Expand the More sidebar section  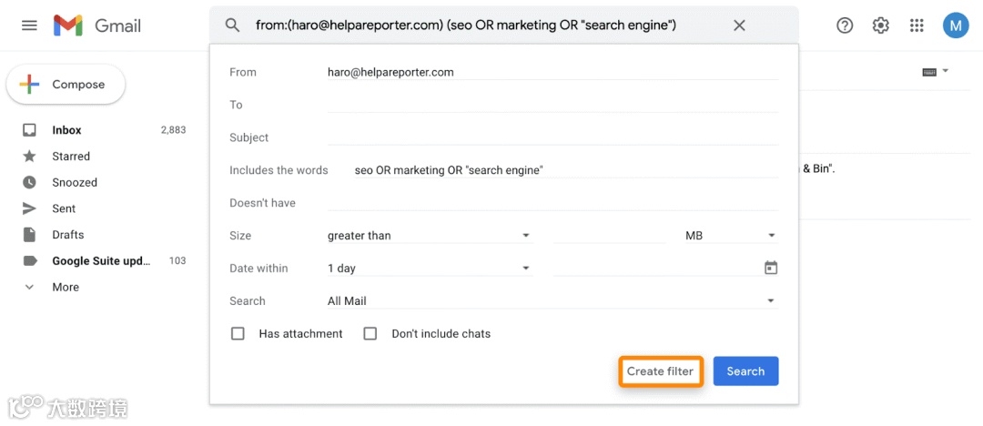pos(65,287)
